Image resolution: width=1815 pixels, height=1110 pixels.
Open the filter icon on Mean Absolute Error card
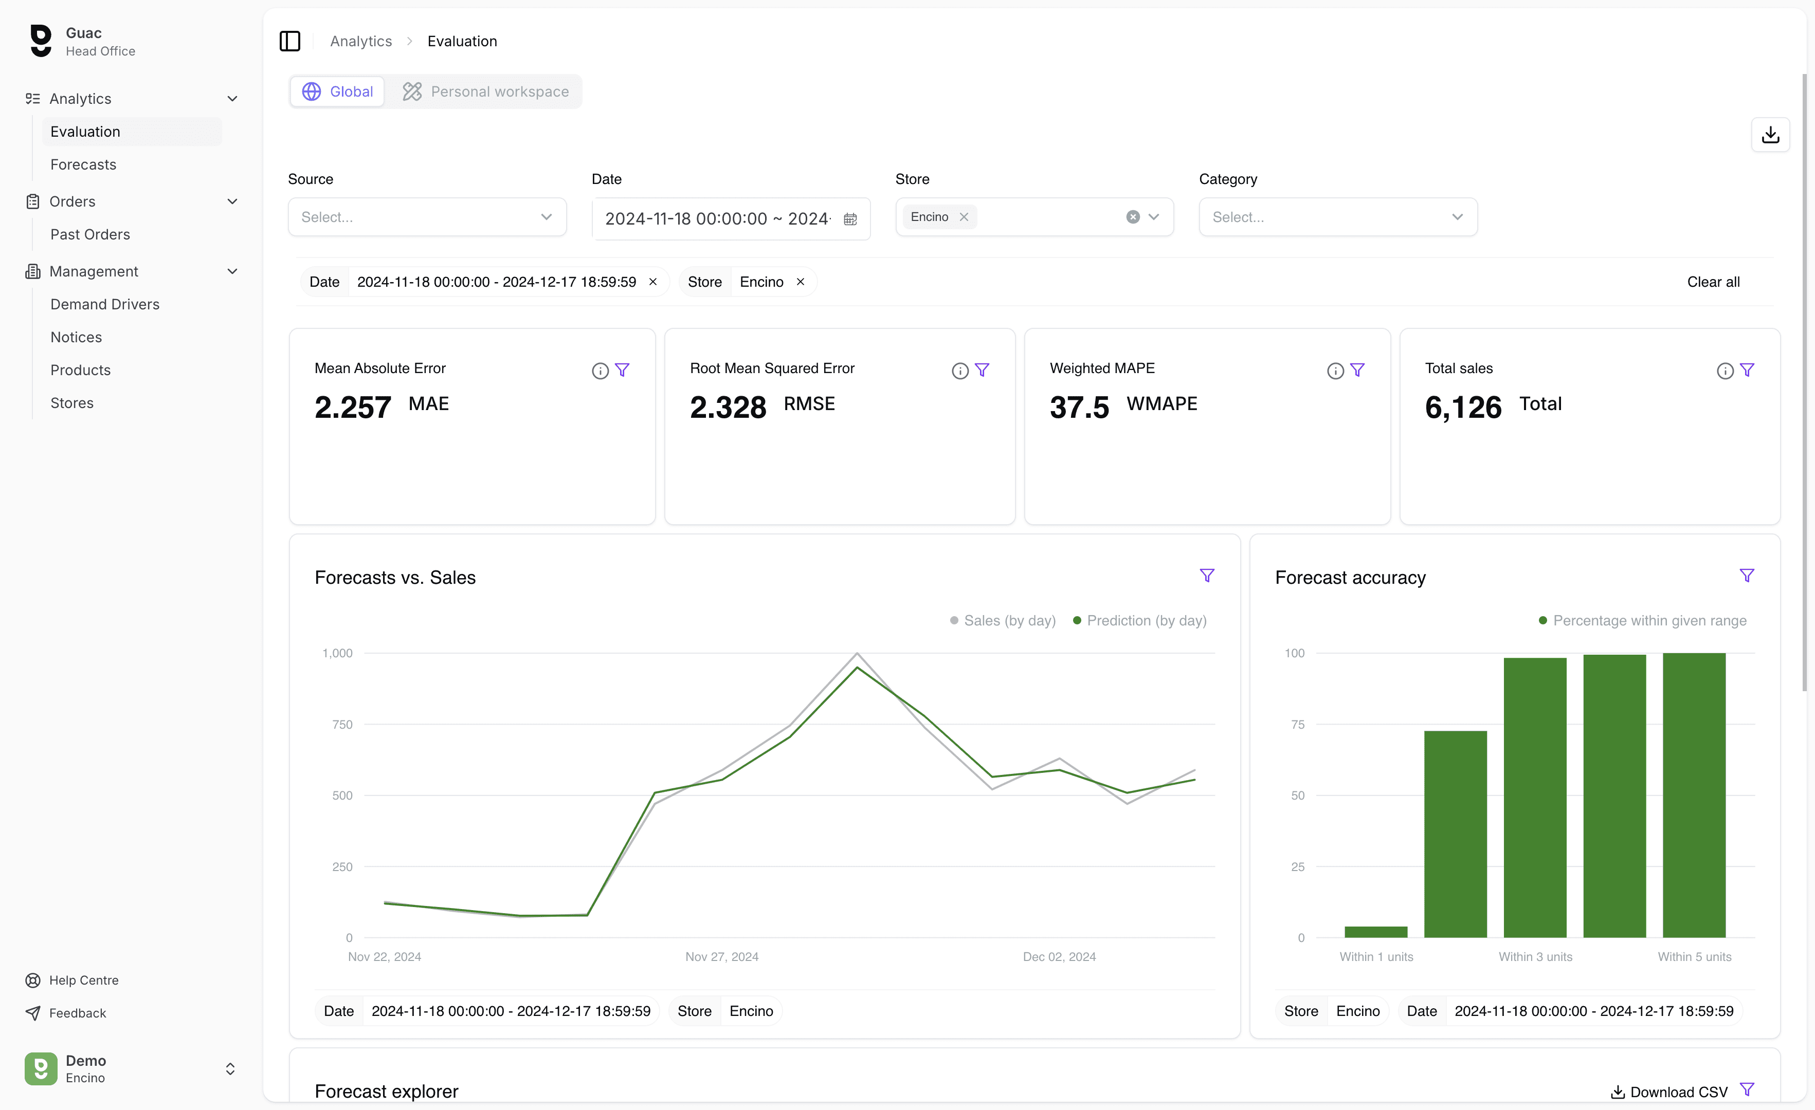pyautogui.click(x=623, y=370)
